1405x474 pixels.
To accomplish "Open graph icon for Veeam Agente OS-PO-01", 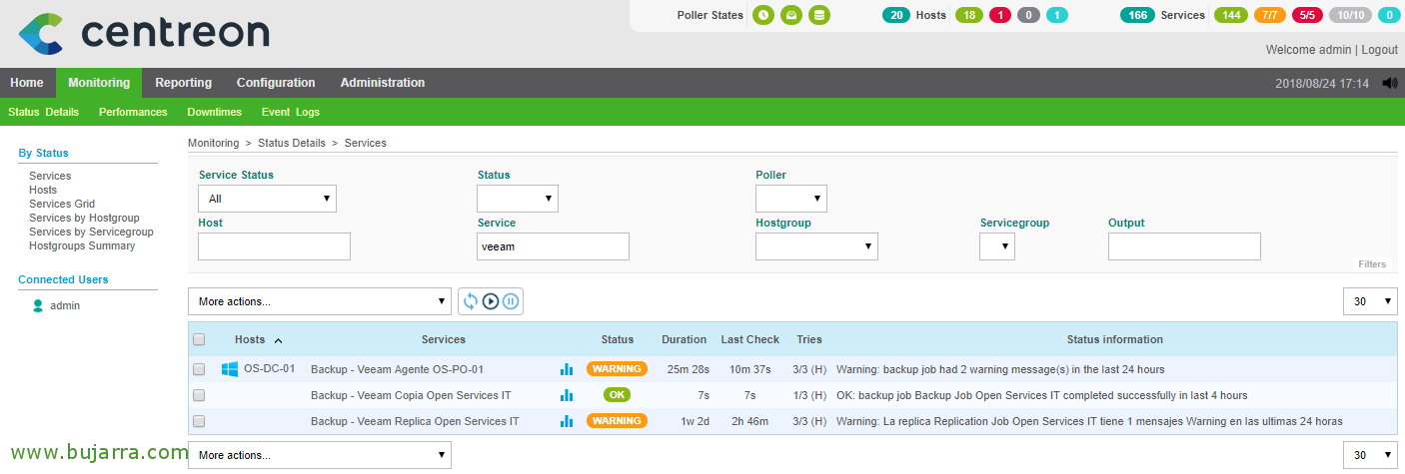I will pos(567,369).
